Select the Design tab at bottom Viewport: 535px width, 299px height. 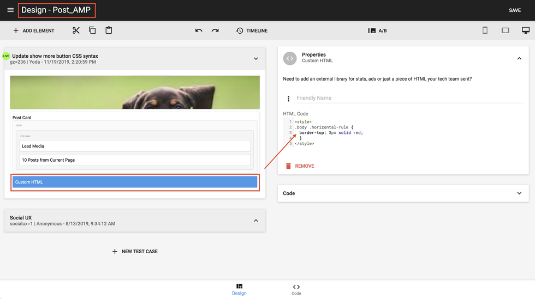tap(239, 289)
